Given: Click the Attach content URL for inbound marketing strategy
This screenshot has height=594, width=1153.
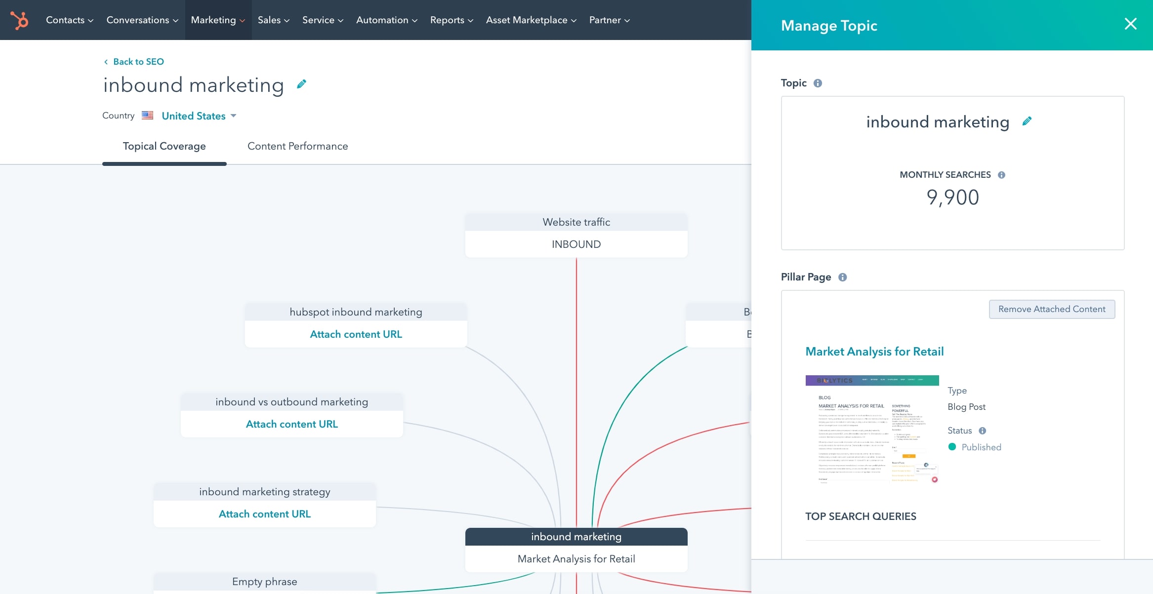Looking at the screenshot, I should 264,514.
